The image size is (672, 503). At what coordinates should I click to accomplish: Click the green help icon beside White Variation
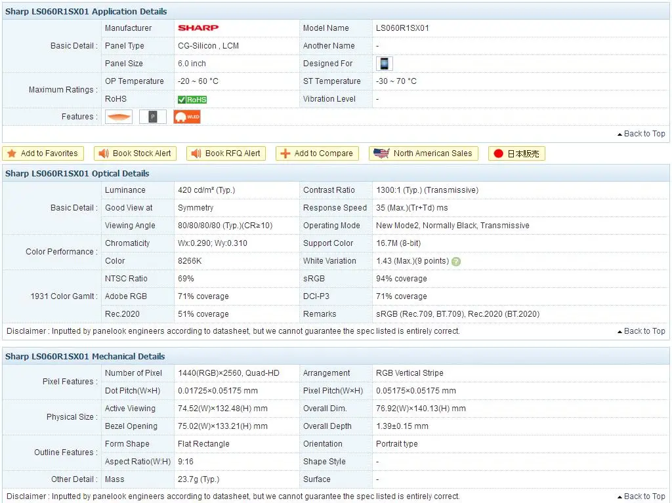[x=457, y=262]
